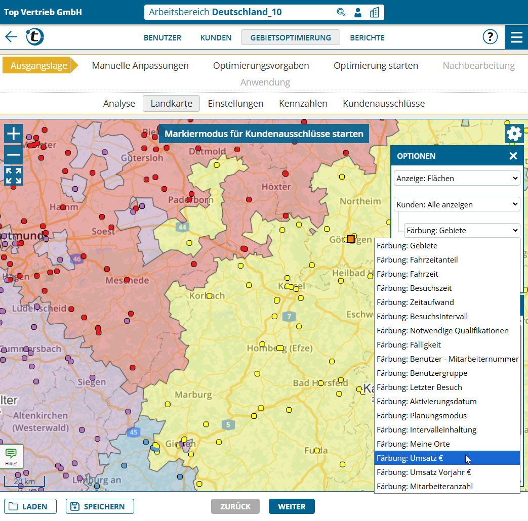
Task: Close the Optionen panel
Action: coord(513,156)
